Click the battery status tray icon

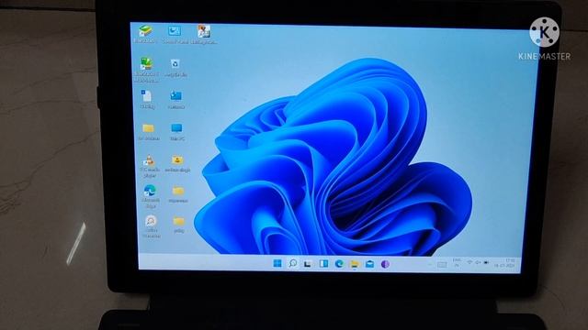[x=486, y=263]
